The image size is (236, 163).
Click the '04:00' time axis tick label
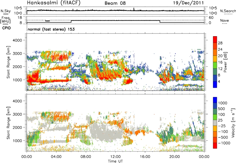(x=56, y=157)
